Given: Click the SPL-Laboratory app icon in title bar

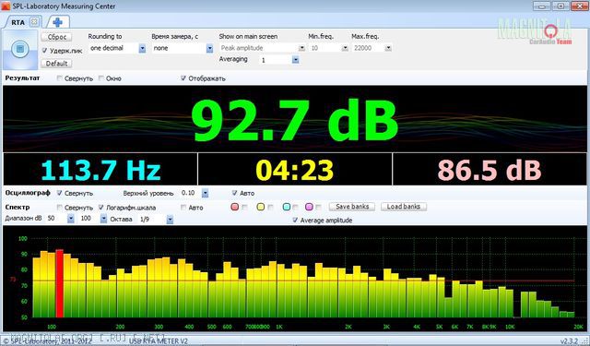Looking at the screenshot, I should 6,6.
